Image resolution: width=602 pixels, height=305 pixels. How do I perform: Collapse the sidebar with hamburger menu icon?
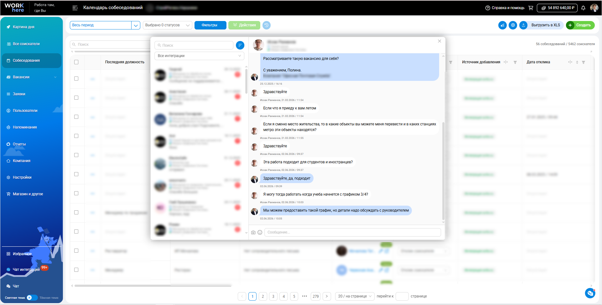point(75,8)
